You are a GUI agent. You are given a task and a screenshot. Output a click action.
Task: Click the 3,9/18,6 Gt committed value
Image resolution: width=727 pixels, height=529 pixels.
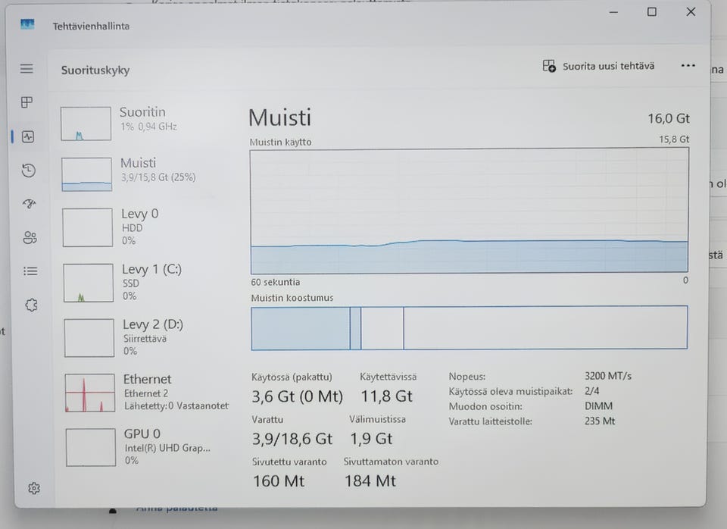click(292, 439)
